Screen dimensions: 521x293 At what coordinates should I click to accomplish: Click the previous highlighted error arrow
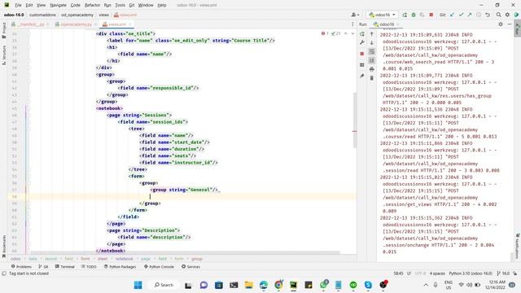[345, 33]
